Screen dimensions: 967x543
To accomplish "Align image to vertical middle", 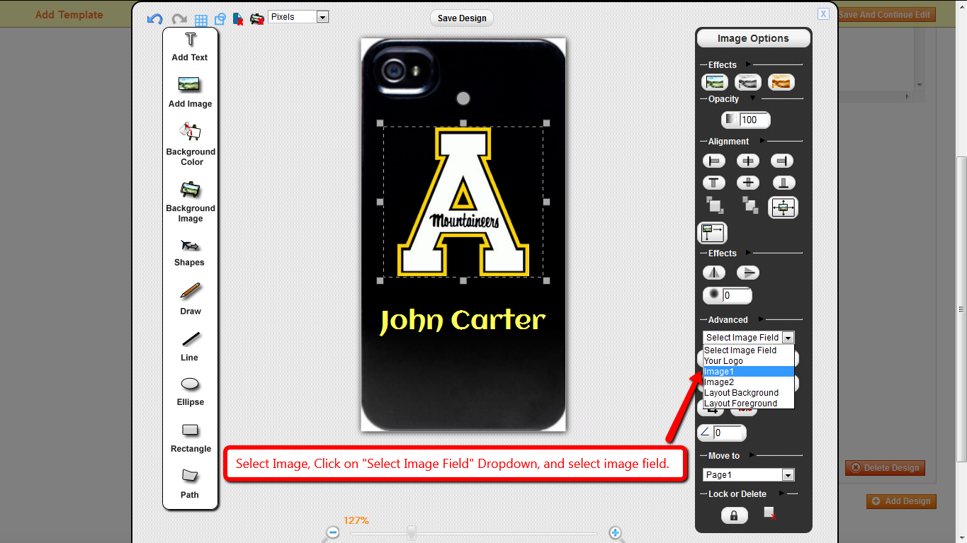I will tap(748, 183).
